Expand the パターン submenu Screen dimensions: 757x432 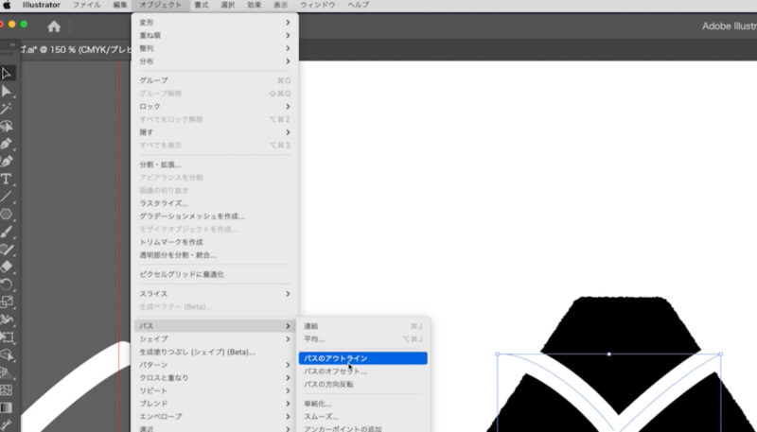[215, 365]
